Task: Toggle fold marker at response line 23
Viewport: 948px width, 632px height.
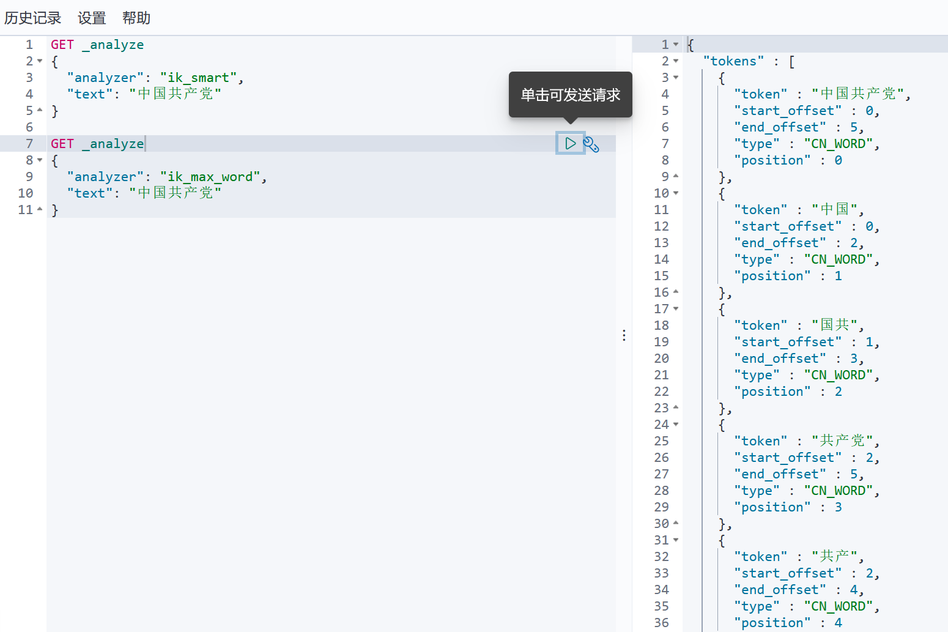Action: 676,408
